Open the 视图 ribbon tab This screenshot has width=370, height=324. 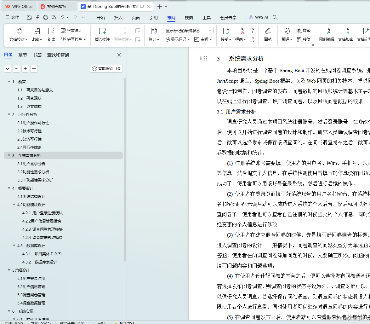[x=189, y=17]
